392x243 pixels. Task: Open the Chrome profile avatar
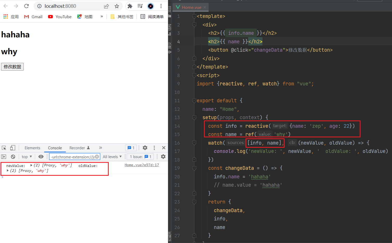point(151,6)
